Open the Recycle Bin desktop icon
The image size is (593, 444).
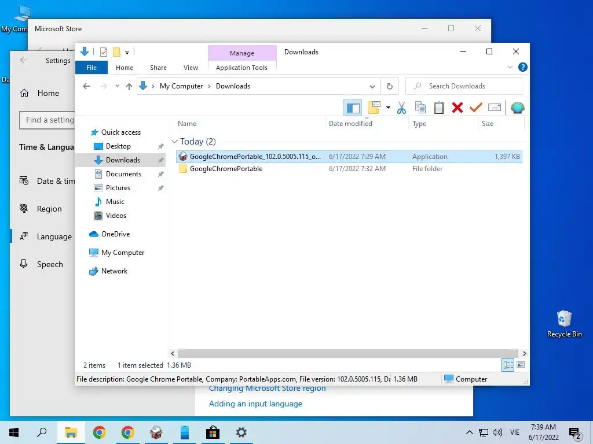coord(564,324)
